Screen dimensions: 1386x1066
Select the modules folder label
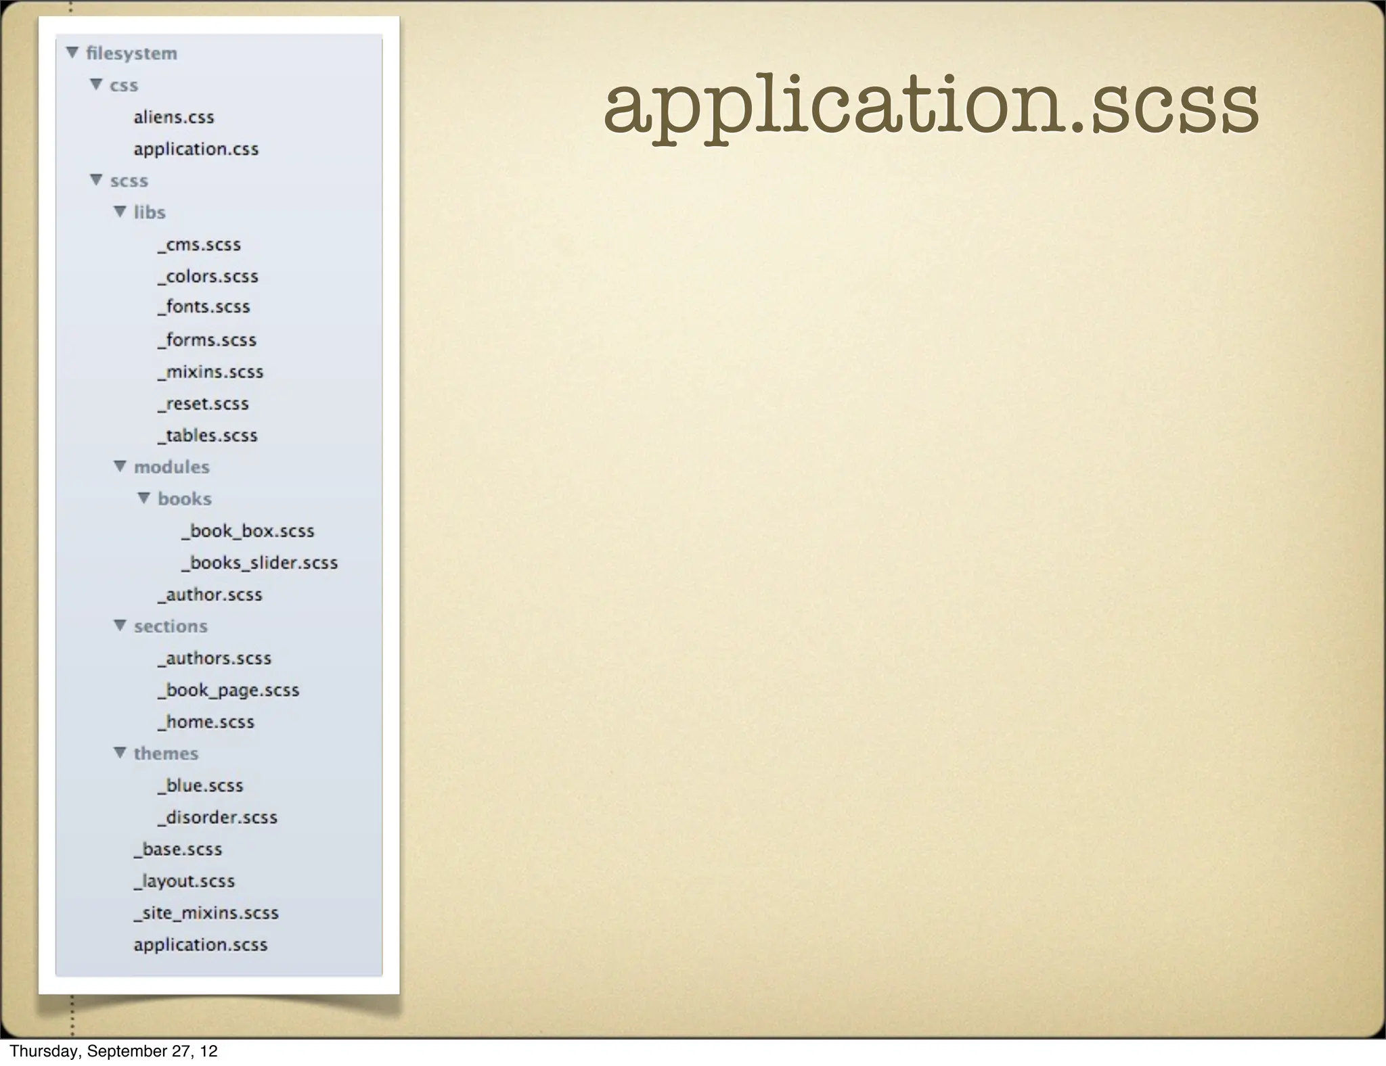point(172,467)
